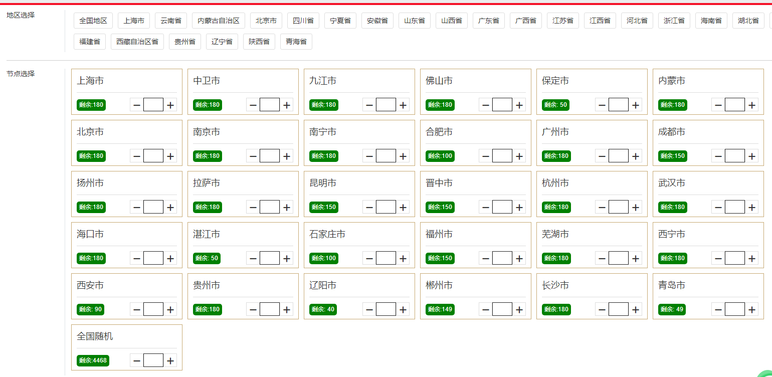
Task: Click 剩余: 40 badge on 辽阳市
Action: [x=323, y=309]
